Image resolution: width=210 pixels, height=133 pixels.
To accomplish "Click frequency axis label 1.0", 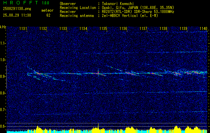I will [3, 60].
